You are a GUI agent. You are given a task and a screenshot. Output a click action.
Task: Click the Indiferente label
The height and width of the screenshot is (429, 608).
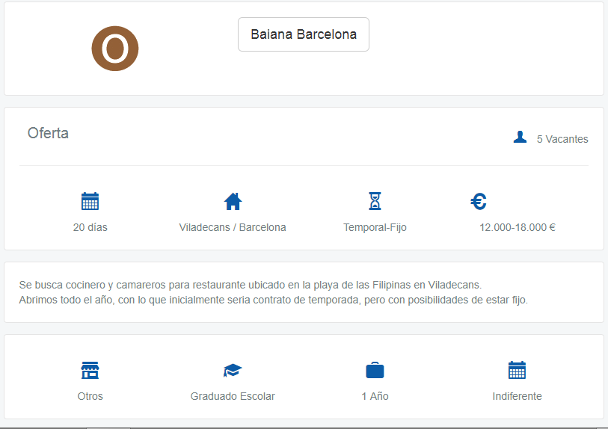click(x=517, y=396)
